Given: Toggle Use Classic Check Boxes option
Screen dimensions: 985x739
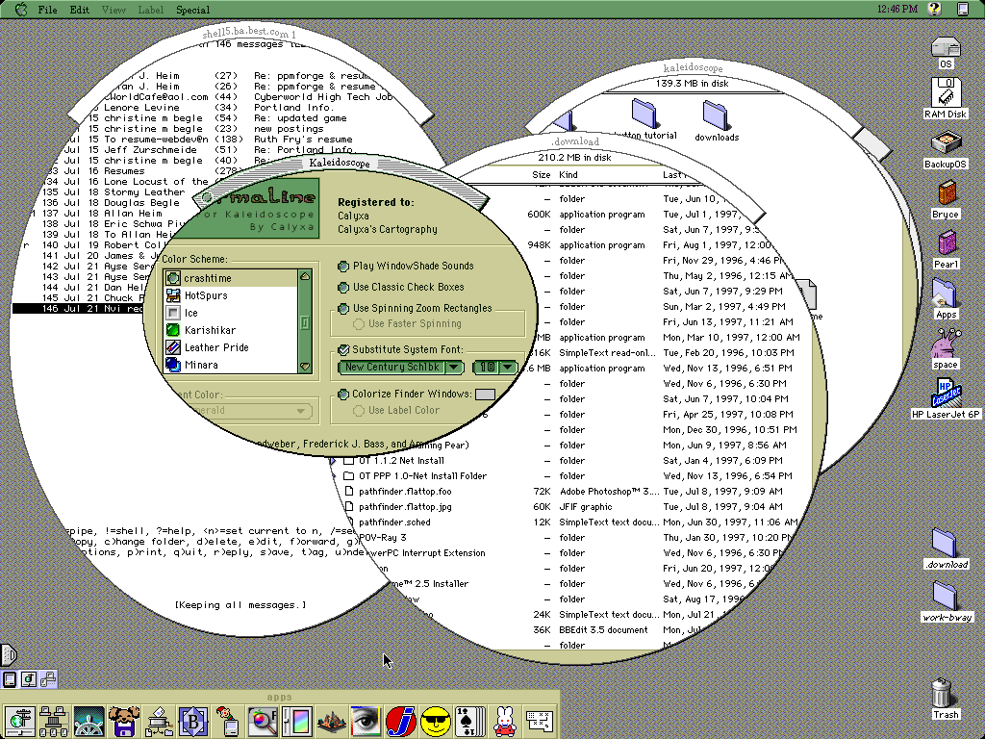Looking at the screenshot, I should pyautogui.click(x=402, y=287).
